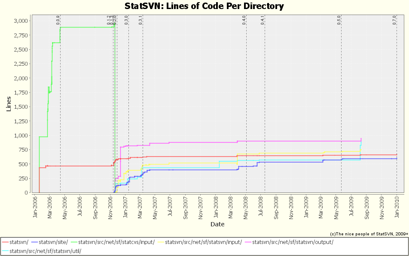
Task: Click the May-2008 x-axis label
Action: (245, 208)
